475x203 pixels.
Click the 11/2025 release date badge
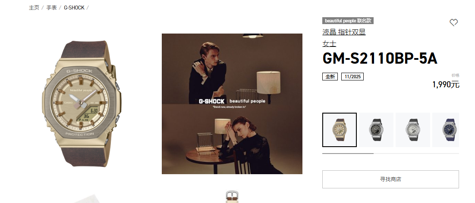(352, 77)
